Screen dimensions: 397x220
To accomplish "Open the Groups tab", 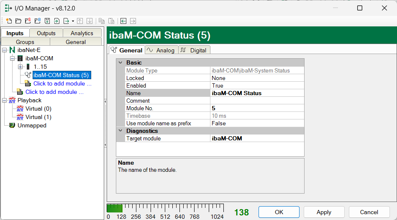I will coord(25,42).
